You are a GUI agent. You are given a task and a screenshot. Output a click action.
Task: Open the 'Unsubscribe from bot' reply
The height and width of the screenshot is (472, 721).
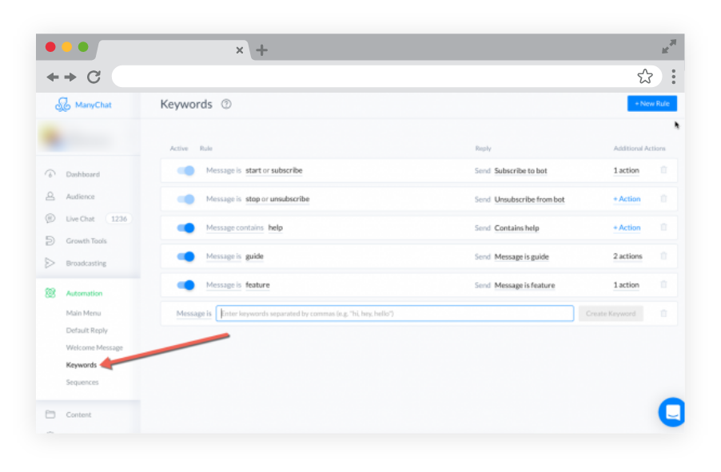tap(529, 199)
